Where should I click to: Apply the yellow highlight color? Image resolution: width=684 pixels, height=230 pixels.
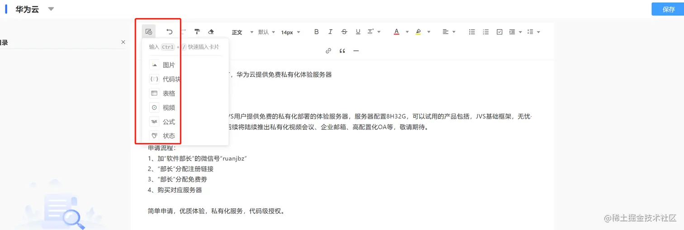[418, 32]
